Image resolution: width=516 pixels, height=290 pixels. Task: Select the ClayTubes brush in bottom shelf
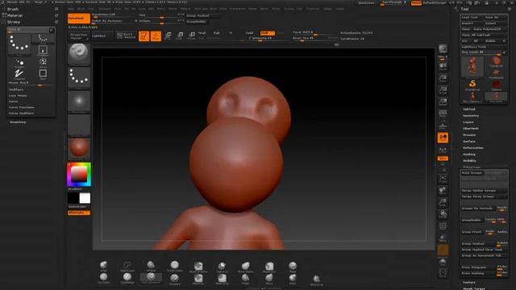104,278
